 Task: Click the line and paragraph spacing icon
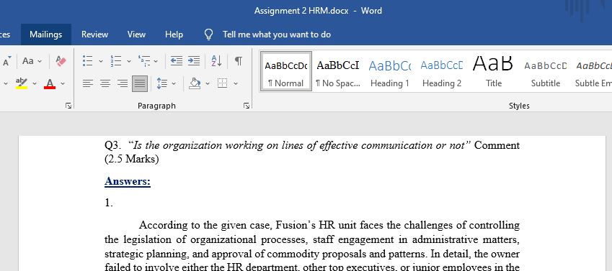tap(161, 83)
